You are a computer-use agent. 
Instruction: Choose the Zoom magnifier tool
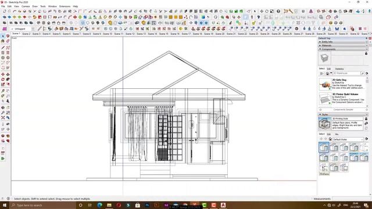(x=3, y=113)
